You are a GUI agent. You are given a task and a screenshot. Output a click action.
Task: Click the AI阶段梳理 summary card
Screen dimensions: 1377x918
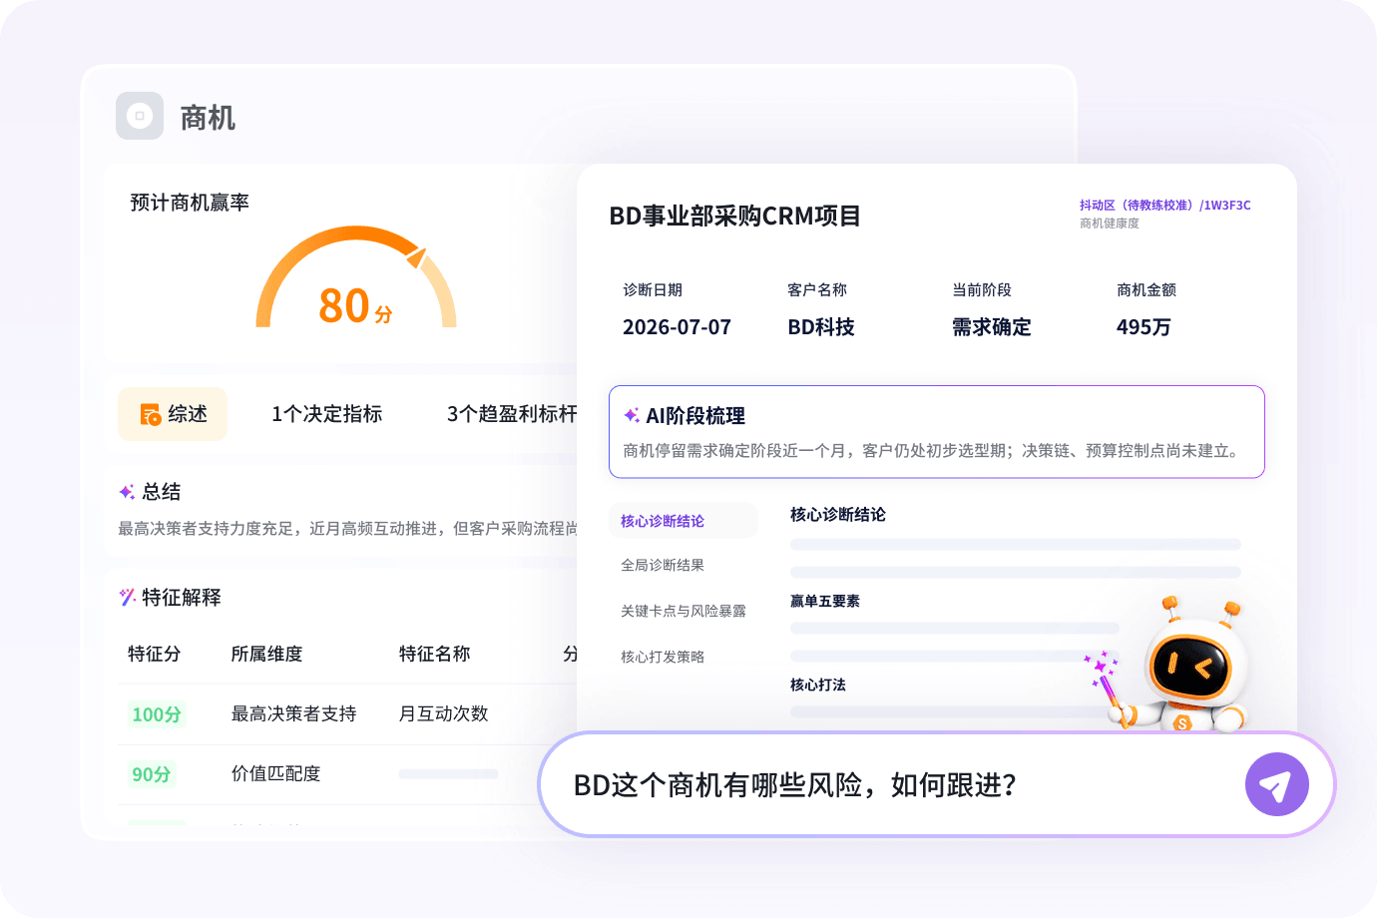937,432
